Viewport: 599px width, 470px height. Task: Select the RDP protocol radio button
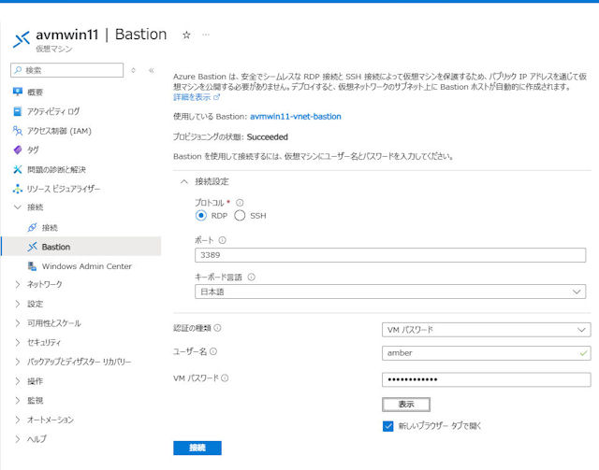point(201,216)
